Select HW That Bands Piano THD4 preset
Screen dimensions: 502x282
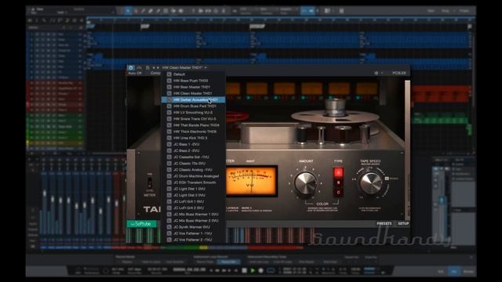(x=194, y=125)
